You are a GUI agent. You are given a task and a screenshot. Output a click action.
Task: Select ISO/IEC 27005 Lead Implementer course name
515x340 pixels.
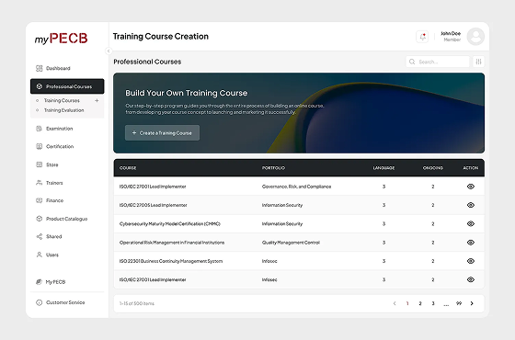(154, 205)
